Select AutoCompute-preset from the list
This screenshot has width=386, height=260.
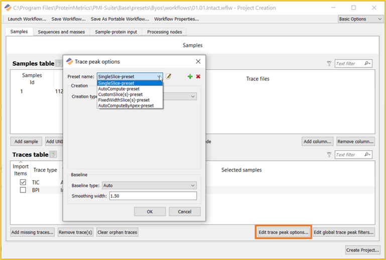tap(130, 89)
